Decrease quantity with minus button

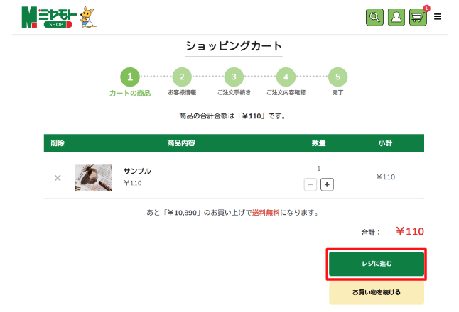coord(310,184)
